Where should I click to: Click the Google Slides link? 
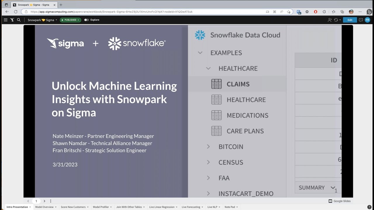tap(340, 201)
